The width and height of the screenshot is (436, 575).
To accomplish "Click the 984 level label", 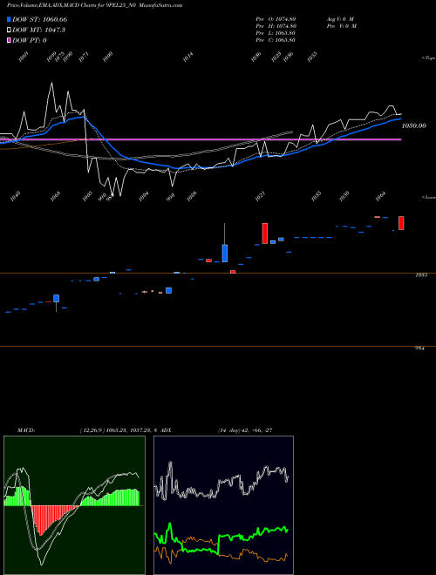I will 419,348.
